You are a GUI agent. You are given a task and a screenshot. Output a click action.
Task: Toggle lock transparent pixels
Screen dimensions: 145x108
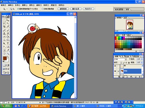pyautogui.click(x=121, y=62)
